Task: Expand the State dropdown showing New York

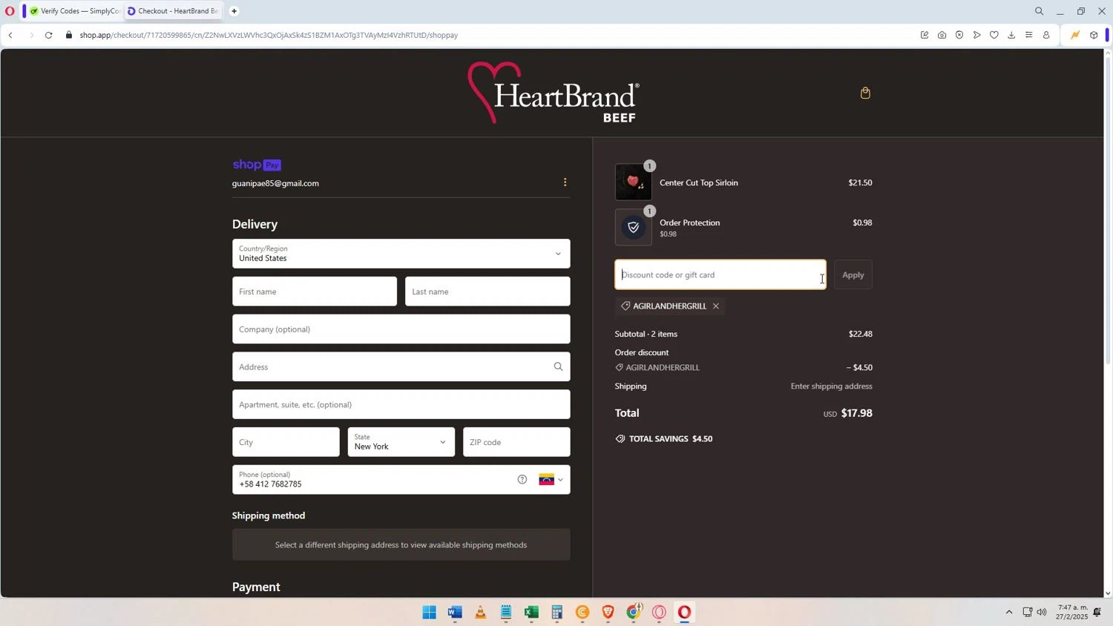Action: point(401,442)
